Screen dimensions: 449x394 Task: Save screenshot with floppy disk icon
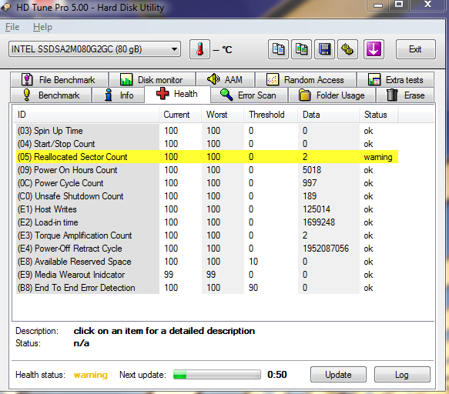[324, 49]
